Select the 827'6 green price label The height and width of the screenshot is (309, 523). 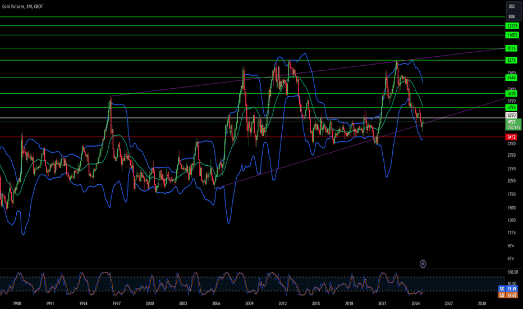(x=511, y=60)
